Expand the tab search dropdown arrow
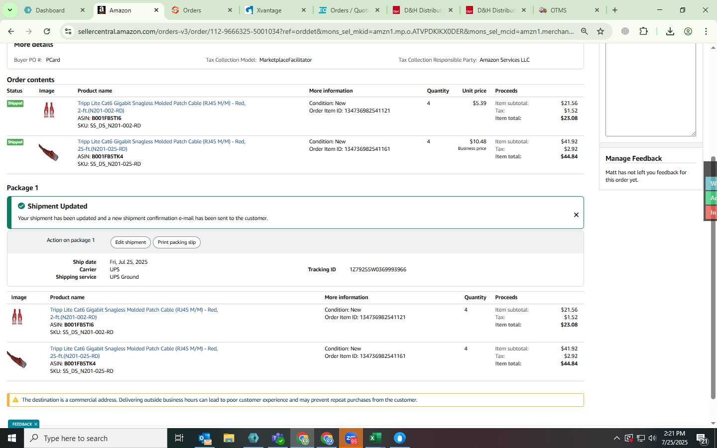Viewport: 717px width, 448px height. 9,10
